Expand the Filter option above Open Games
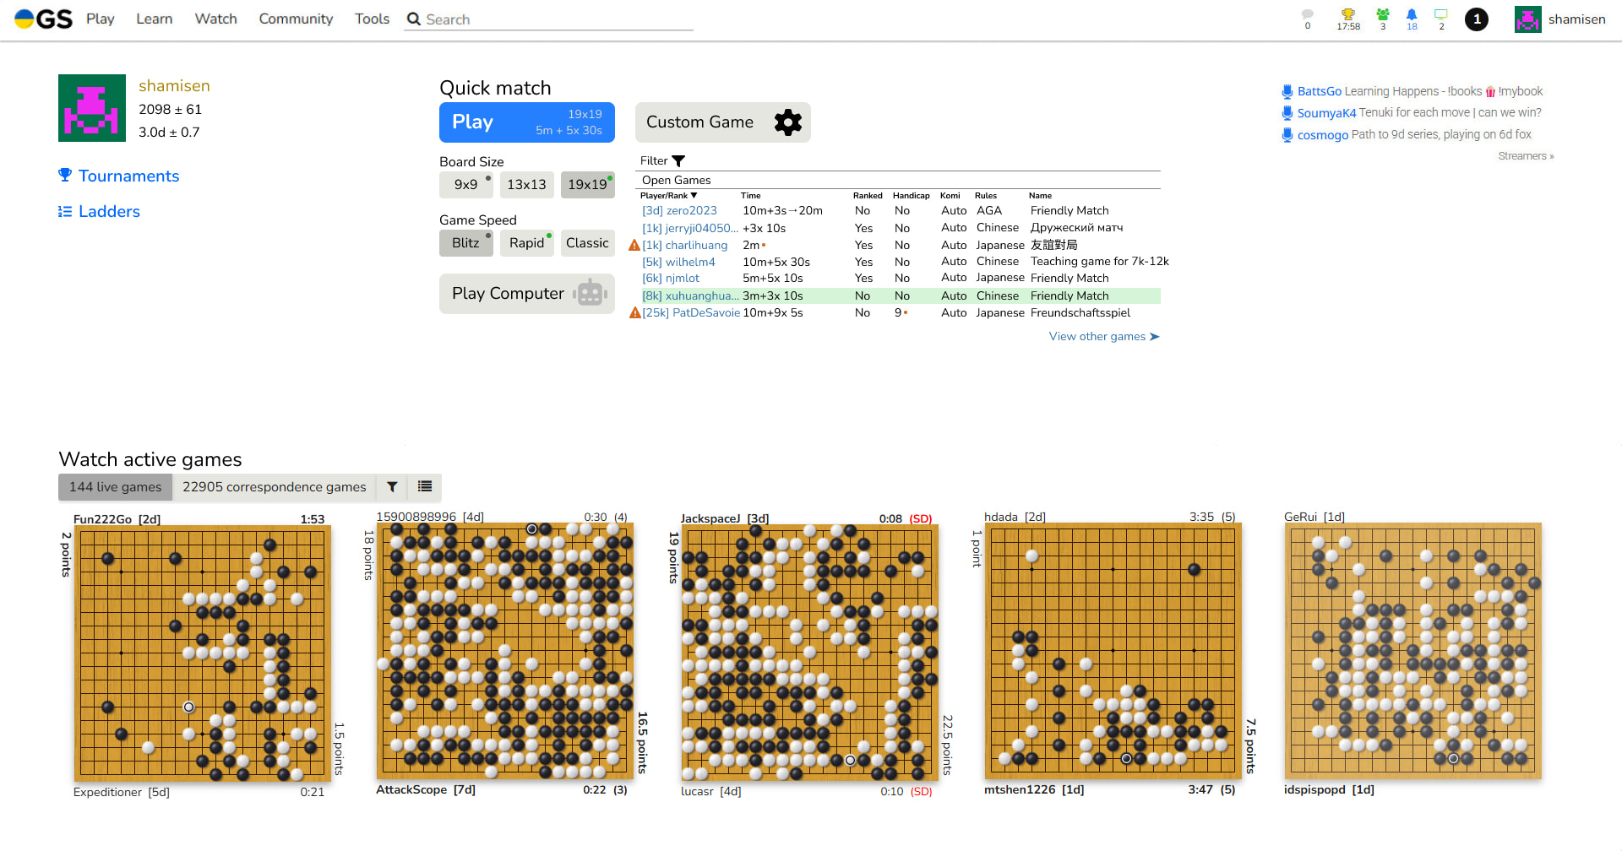Screen dimensions: 1622x851 pyautogui.click(x=662, y=161)
